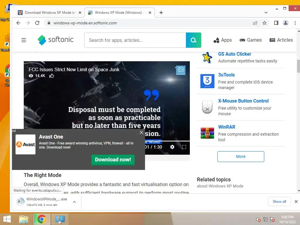The width and height of the screenshot is (300, 225).
Task: Click the GS Auto Clicker star icon
Action: 207,57
